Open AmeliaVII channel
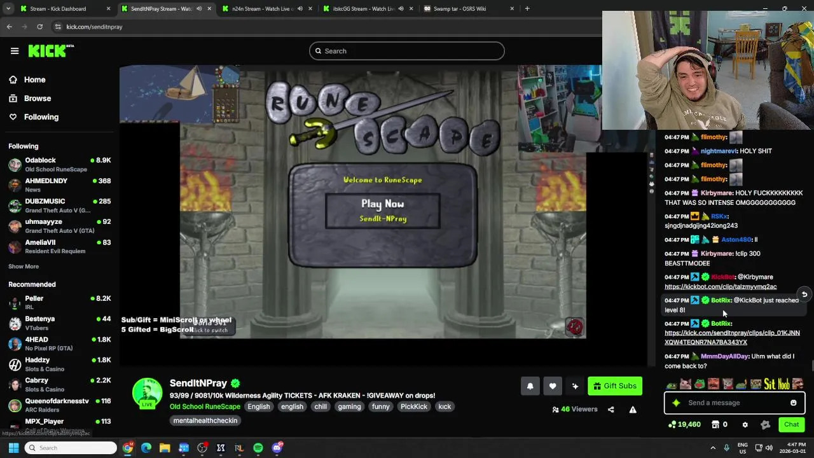 59,246
